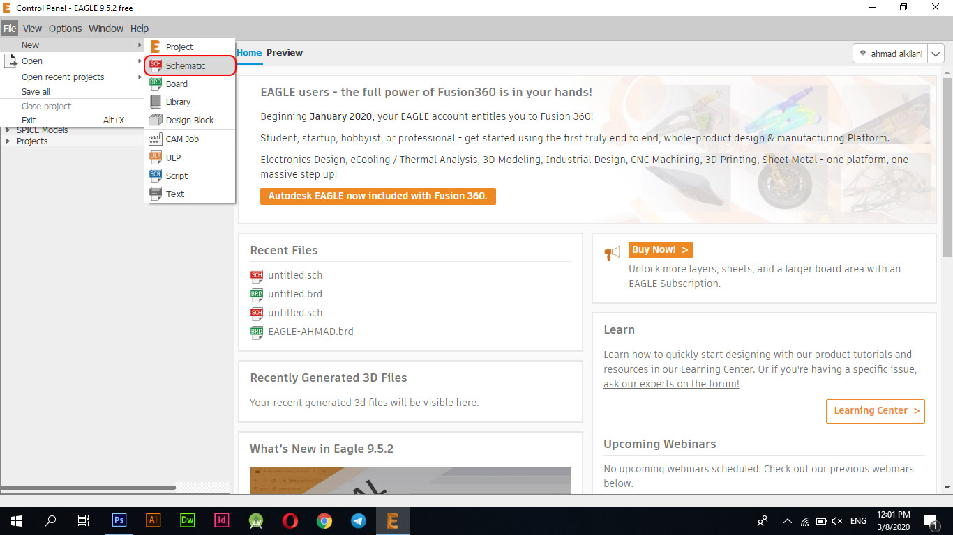The height and width of the screenshot is (535, 953).
Task: Expand the Projects tree node
Action: [x=8, y=141]
